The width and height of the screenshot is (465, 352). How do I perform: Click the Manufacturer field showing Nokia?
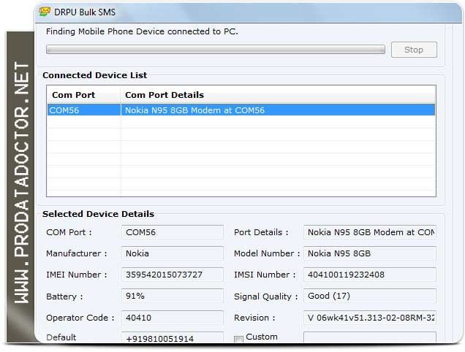click(173, 253)
